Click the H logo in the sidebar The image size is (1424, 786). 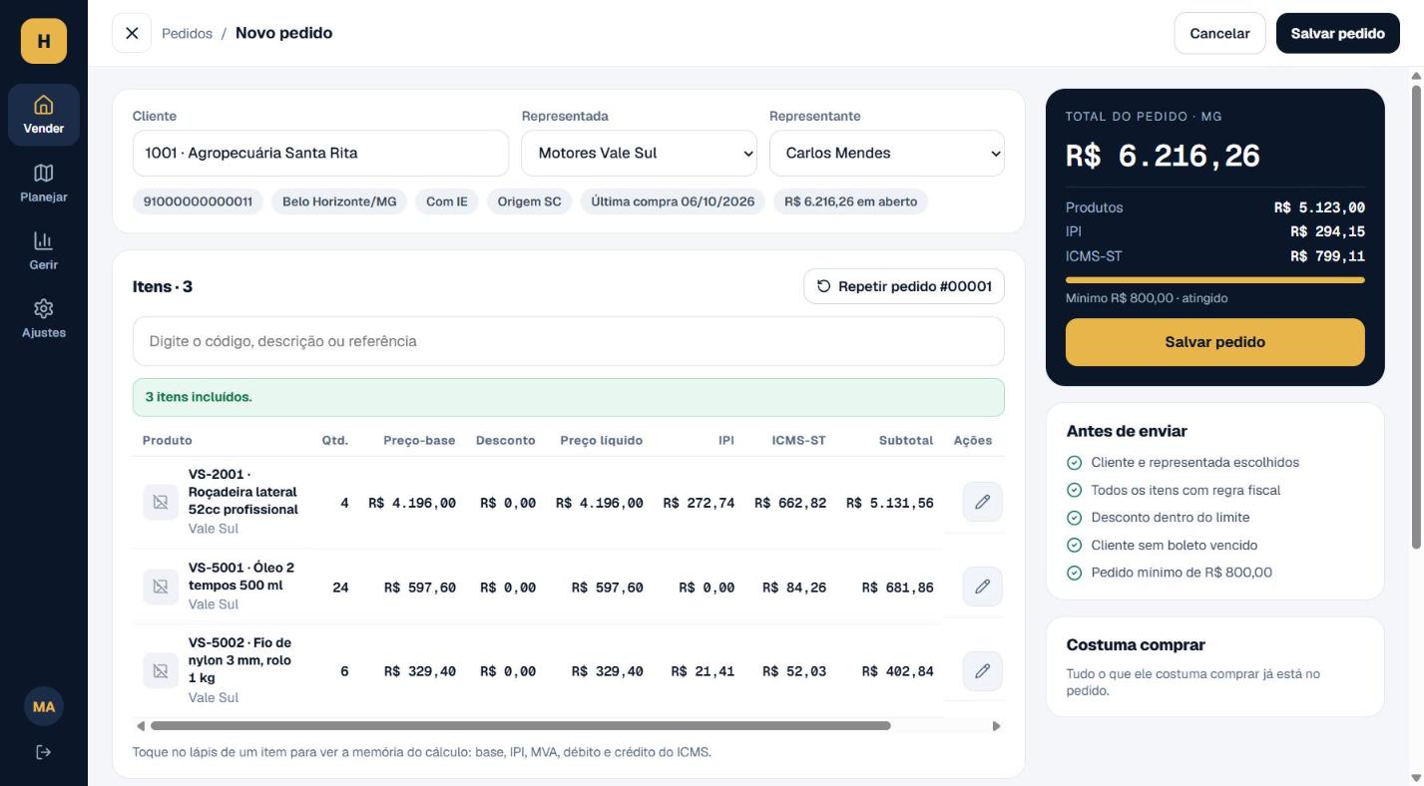44,41
